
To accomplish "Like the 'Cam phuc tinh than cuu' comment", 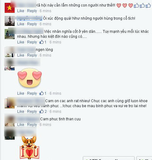I will coord(21,125).
